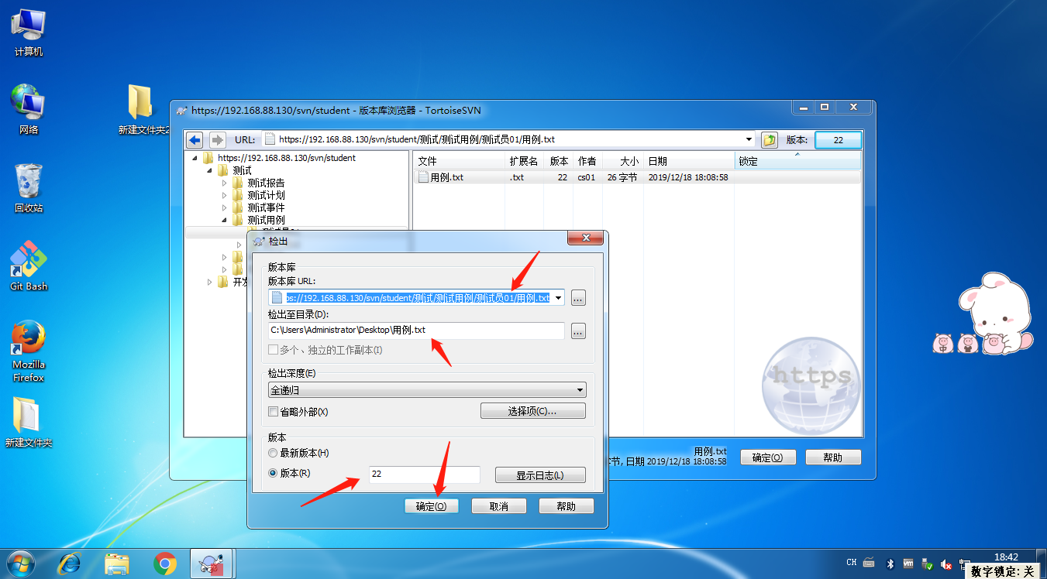The width and height of the screenshot is (1047, 579).
Task: Enable the 省略外部 checkbox
Action: tap(273, 411)
